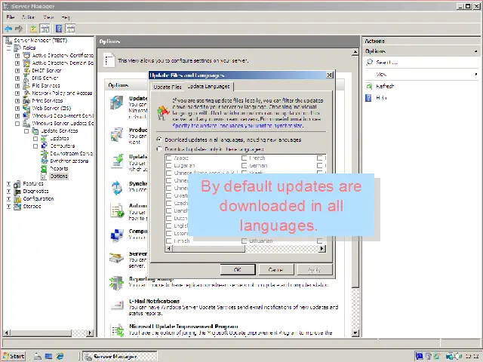Switch to the Update Files tab

pyautogui.click(x=168, y=87)
